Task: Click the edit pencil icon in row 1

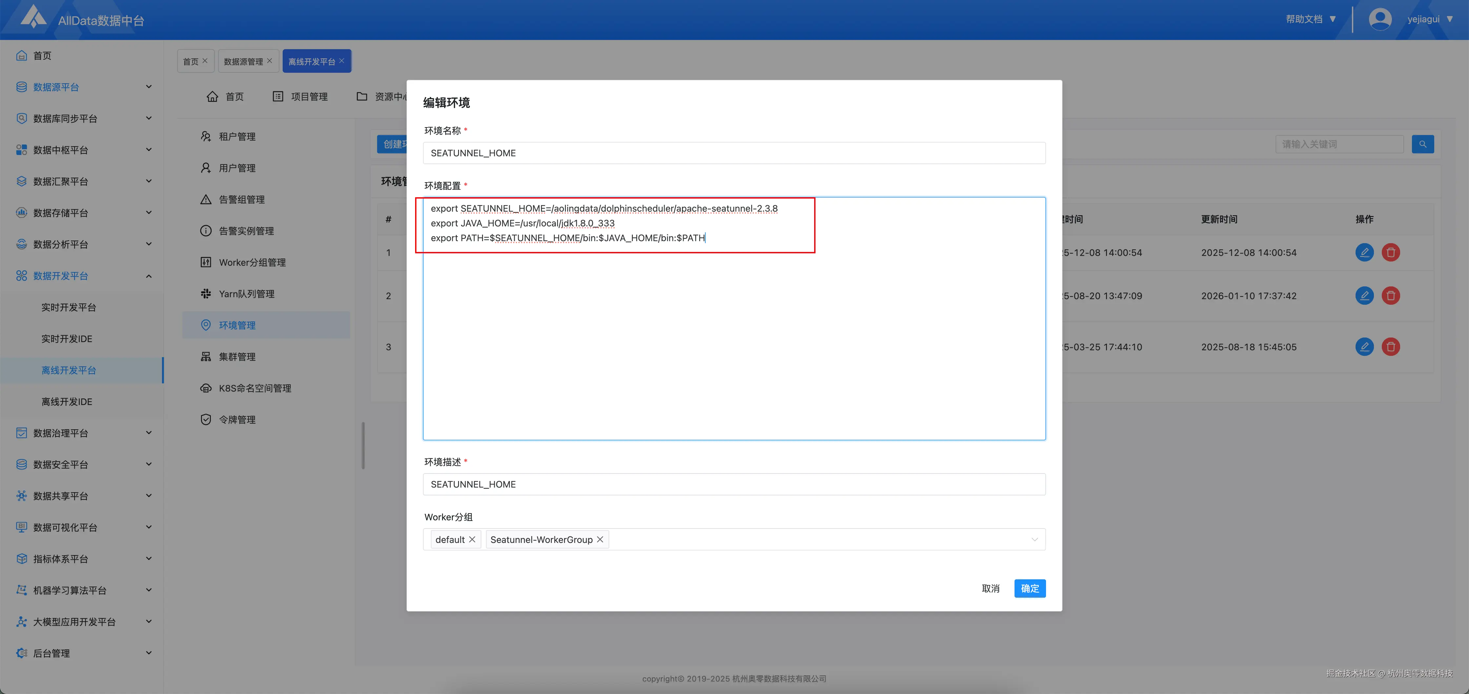Action: 1364,252
